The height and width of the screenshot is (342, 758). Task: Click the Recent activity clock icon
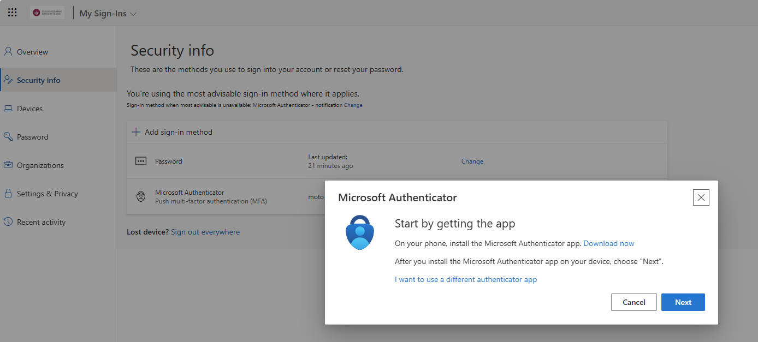[x=8, y=222]
